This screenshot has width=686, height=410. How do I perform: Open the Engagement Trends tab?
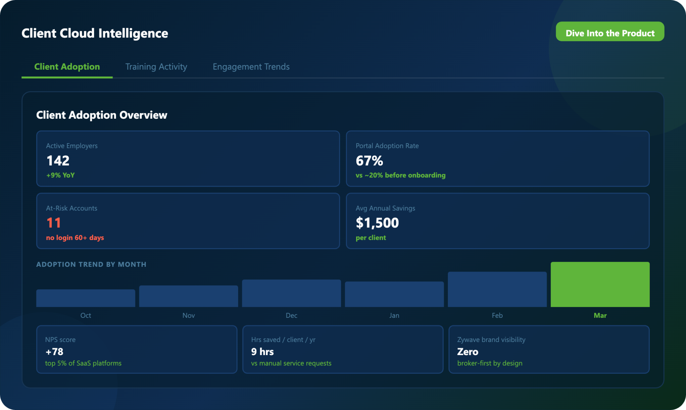coord(251,67)
